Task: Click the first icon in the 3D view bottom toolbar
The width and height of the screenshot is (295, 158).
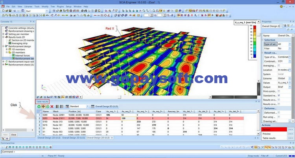Action: [38, 97]
